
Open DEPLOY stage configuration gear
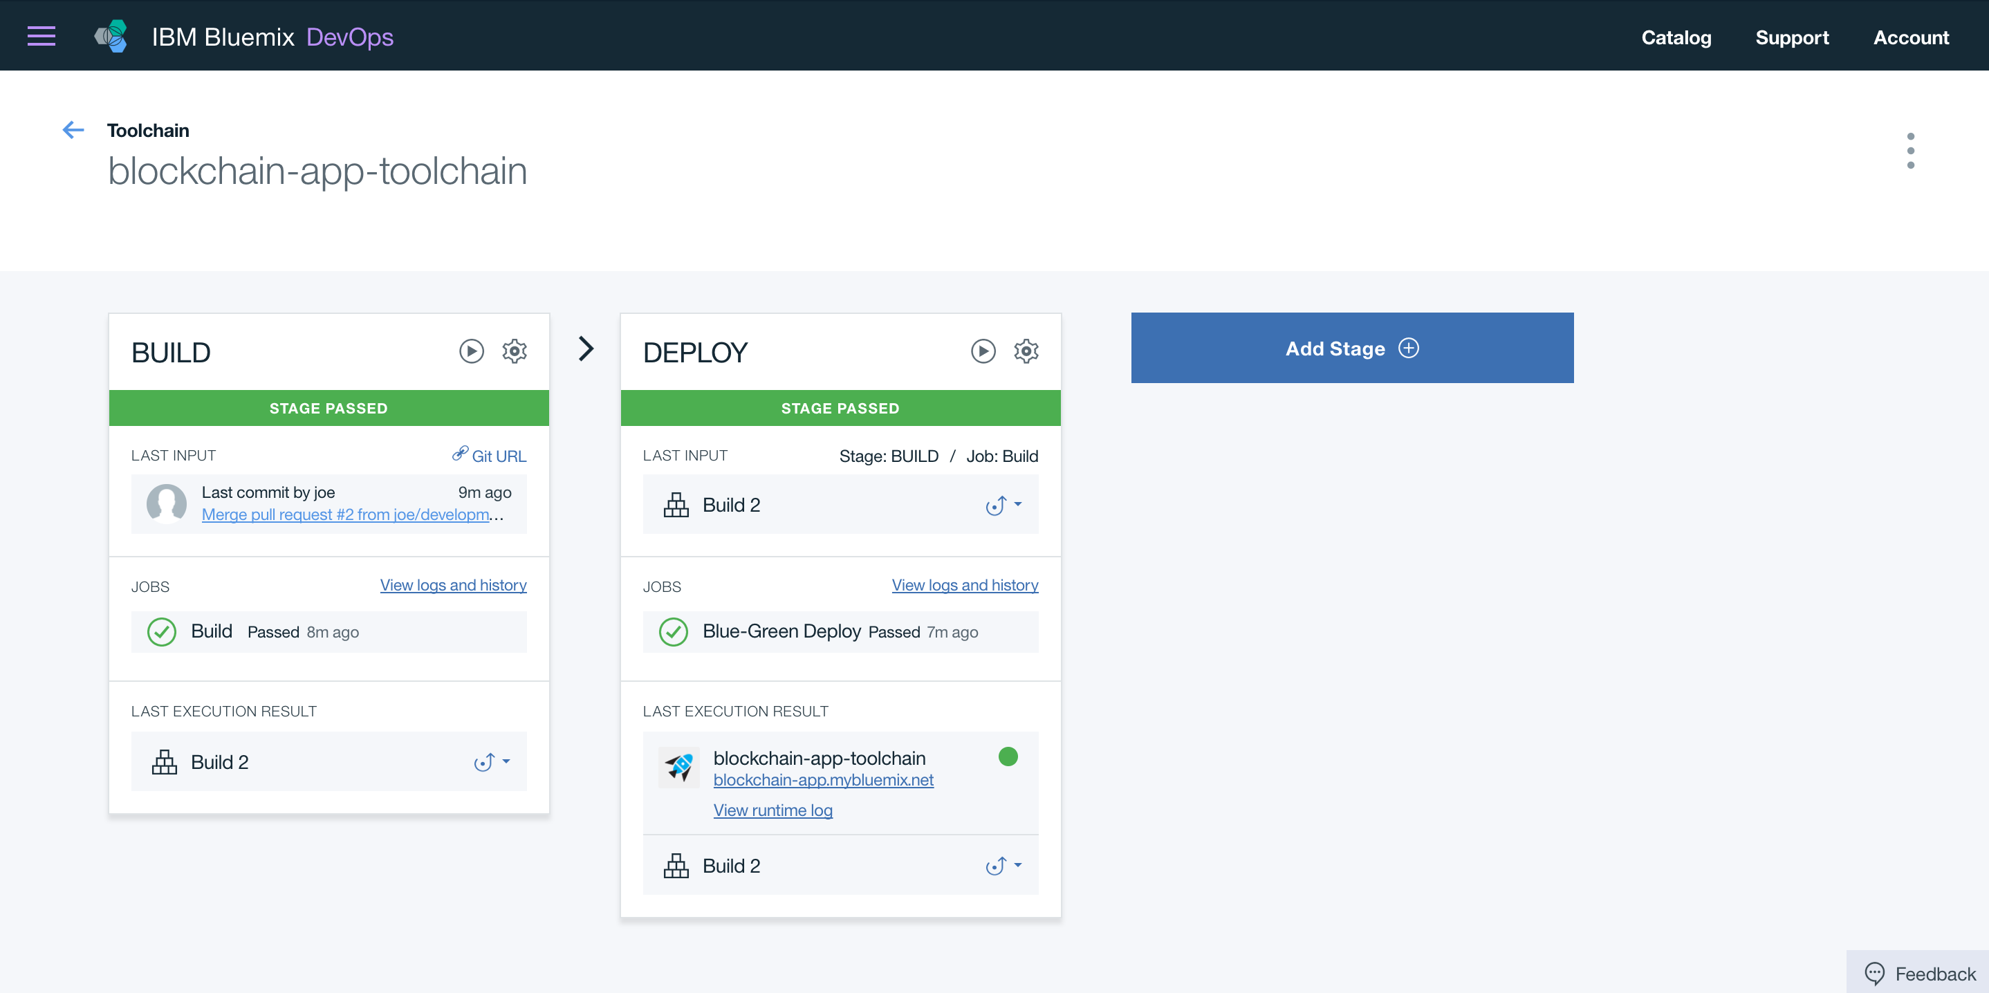coord(1026,351)
